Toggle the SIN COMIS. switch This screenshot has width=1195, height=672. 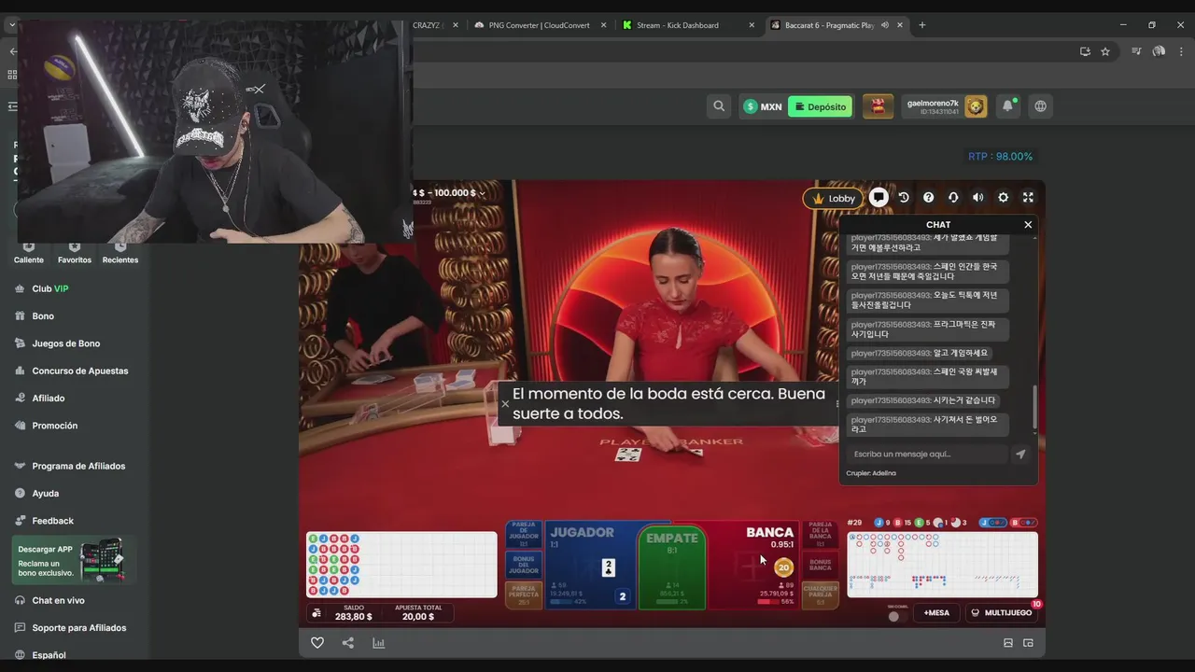tap(894, 616)
